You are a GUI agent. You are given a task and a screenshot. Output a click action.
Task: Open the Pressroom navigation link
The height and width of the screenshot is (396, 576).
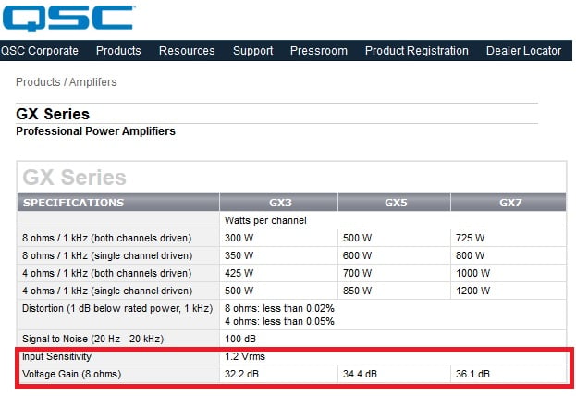coord(318,51)
